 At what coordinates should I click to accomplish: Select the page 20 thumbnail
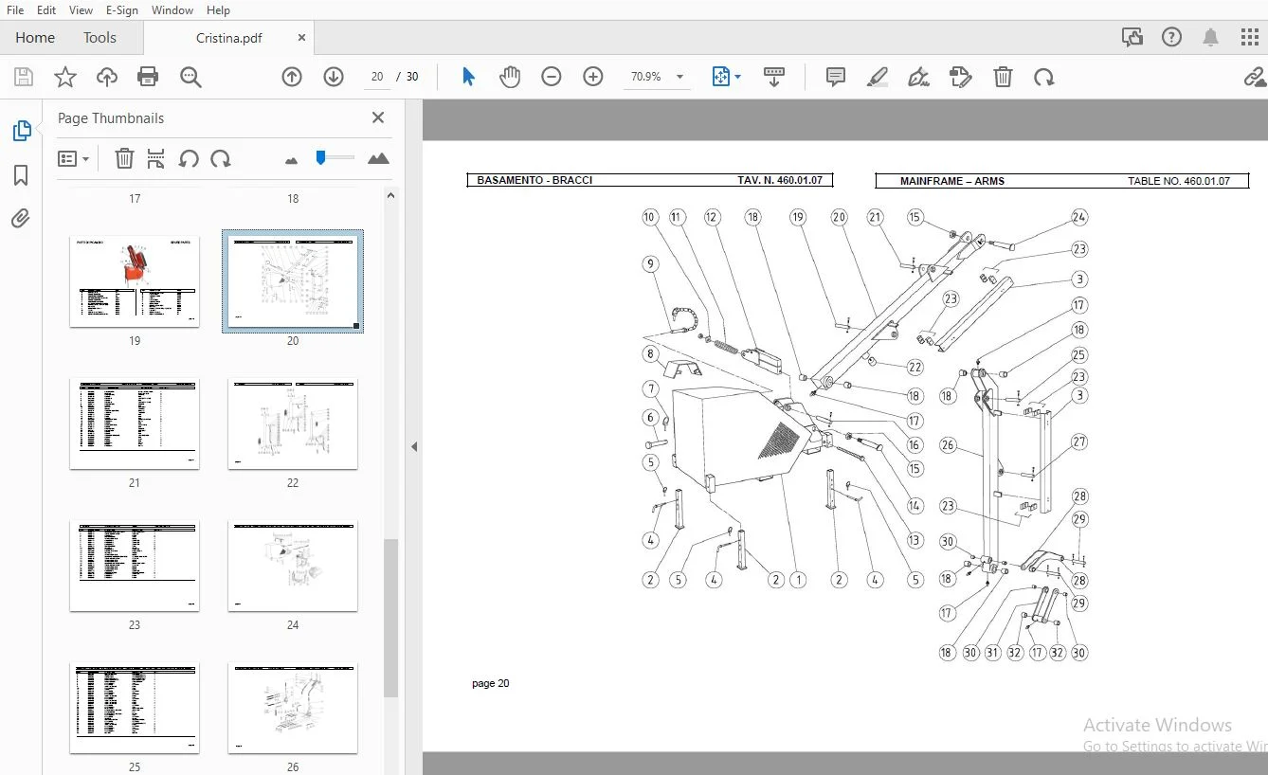293,281
